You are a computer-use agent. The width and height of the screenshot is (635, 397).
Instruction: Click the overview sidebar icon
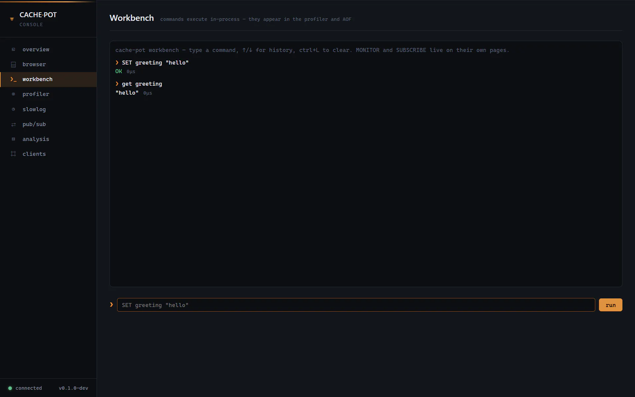coord(13,50)
